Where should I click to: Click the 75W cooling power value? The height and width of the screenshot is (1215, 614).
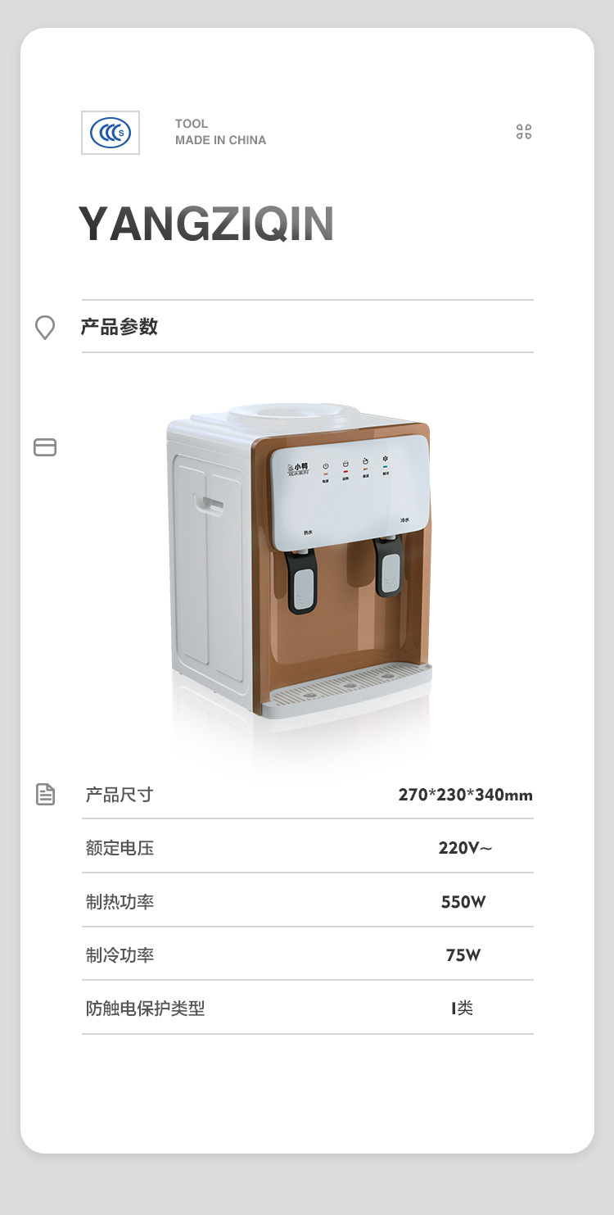[463, 955]
